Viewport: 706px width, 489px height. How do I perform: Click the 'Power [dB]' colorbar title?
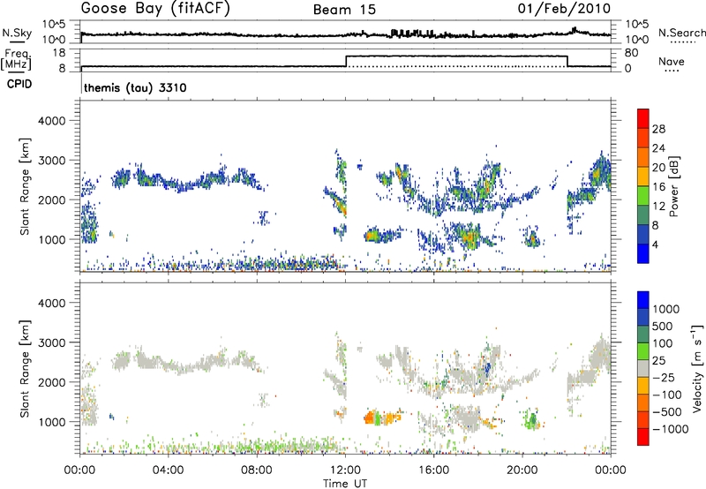pos(674,186)
